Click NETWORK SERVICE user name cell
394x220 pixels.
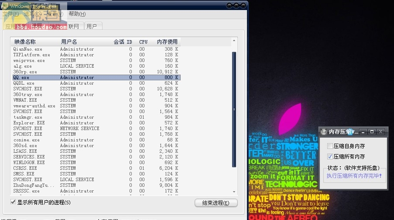[80, 128]
